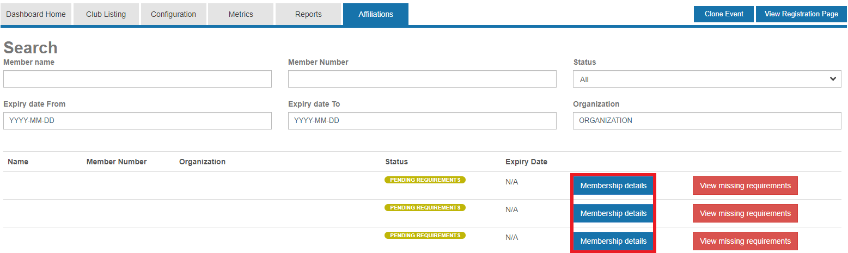Open Membership details in the third row
Image resolution: width=848 pixels, height=253 pixels.
tap(613, 241)
